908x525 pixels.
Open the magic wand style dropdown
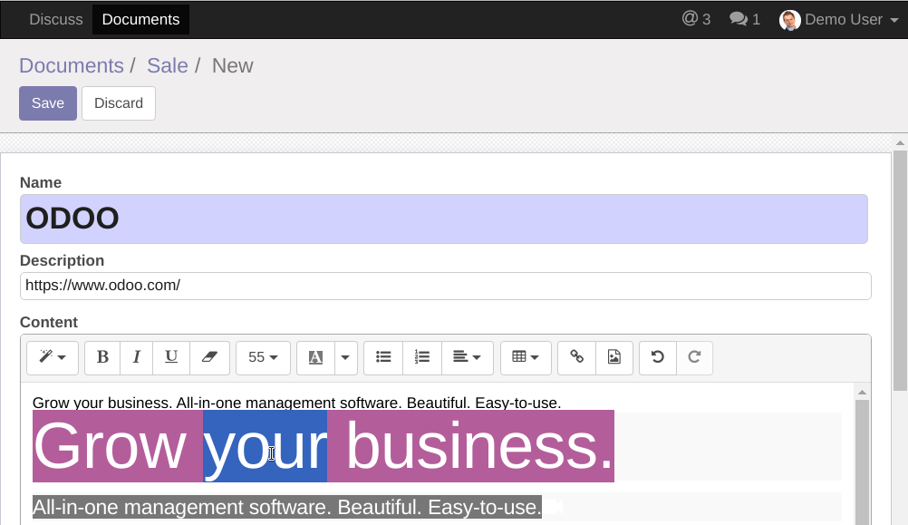click(x=53, y=357)
